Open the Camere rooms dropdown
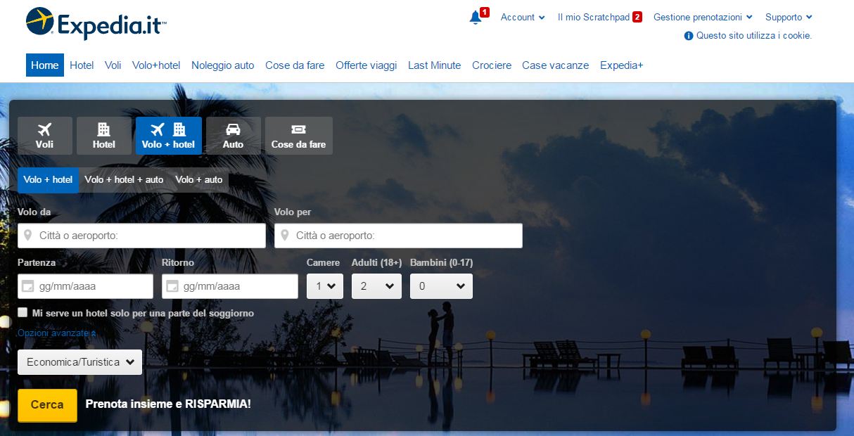The width and height of the screenshot is (854, 436). tap(325, 286)
